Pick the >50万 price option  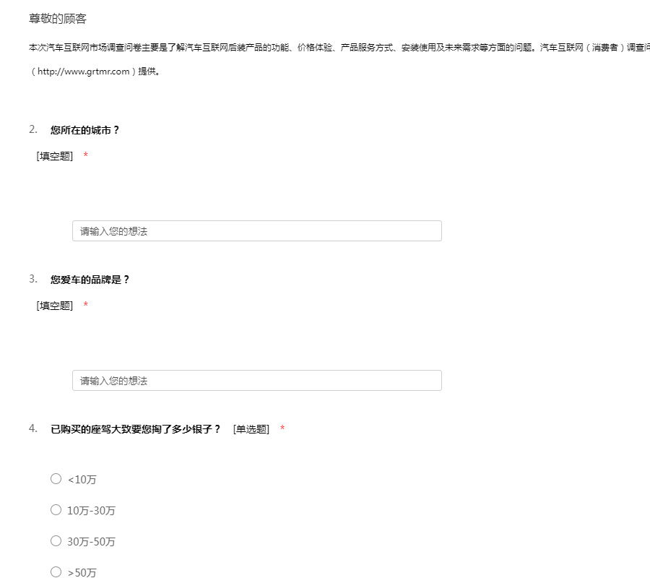coord(56,572)
